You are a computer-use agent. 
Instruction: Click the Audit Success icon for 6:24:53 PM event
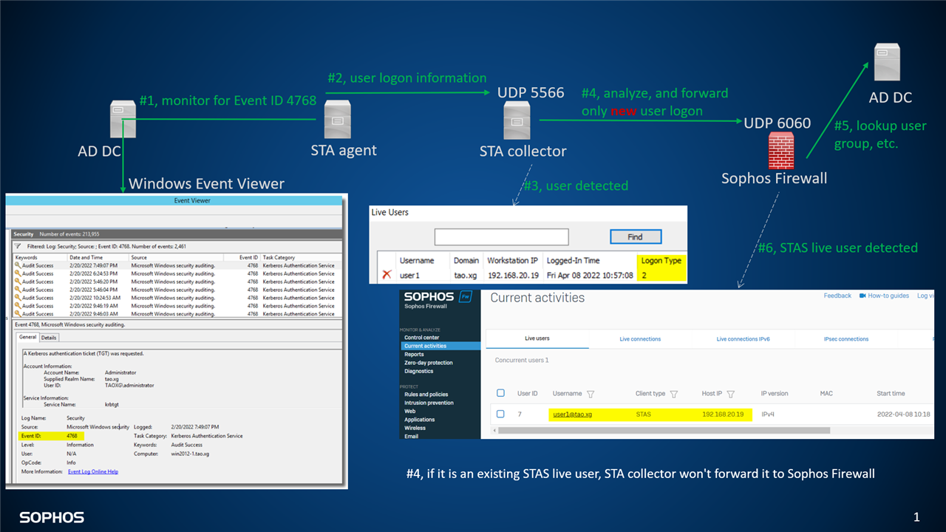coord(18,273)
